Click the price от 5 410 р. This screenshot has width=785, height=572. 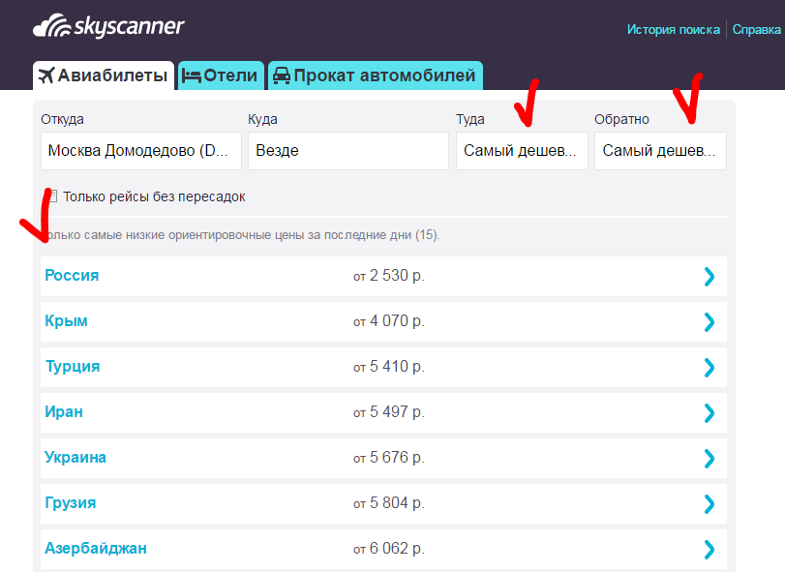[x=389, y=367]
